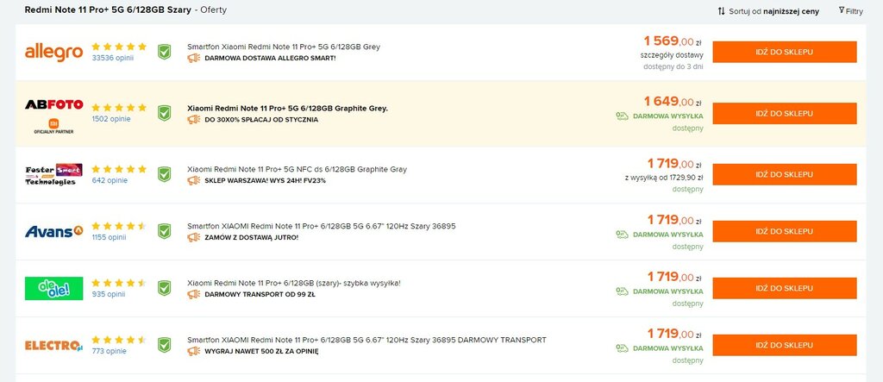This screenshot has width=883, height=382.
Task: Open Avans Smartfon XIAOMI Szary 36895 offer
Action: (322, 226)
